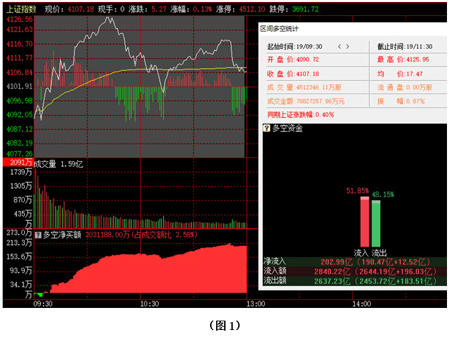
Task: Click the 10:30 time axis marker
Action: click(149, 304)
